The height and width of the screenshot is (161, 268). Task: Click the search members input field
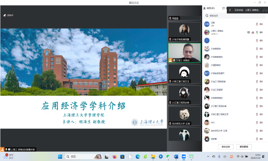coord(235,16)
